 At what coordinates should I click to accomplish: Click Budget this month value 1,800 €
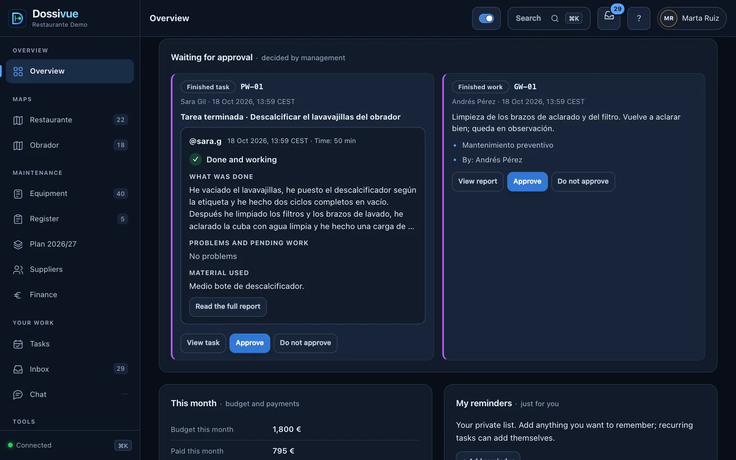287,430
